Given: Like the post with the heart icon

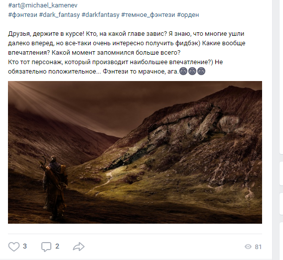Looking at the screenshot, I should (x=14, y=247).
